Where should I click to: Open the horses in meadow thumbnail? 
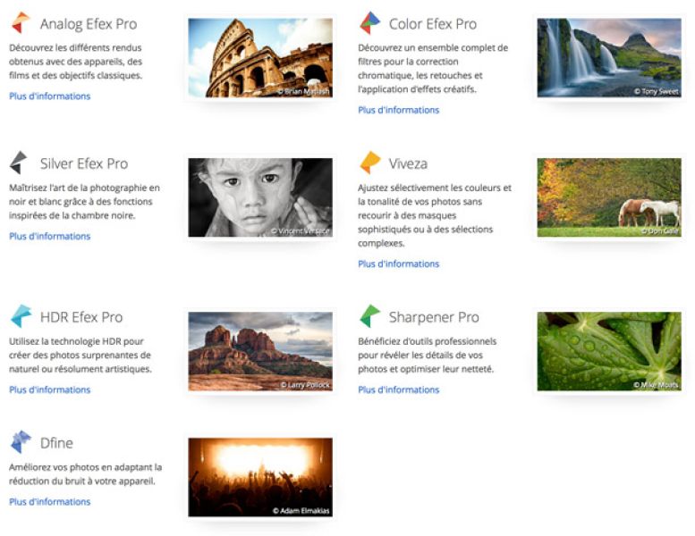point(608,197)
